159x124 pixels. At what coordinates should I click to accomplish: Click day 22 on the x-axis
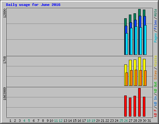pyautogui.click(x=107, y=121)
